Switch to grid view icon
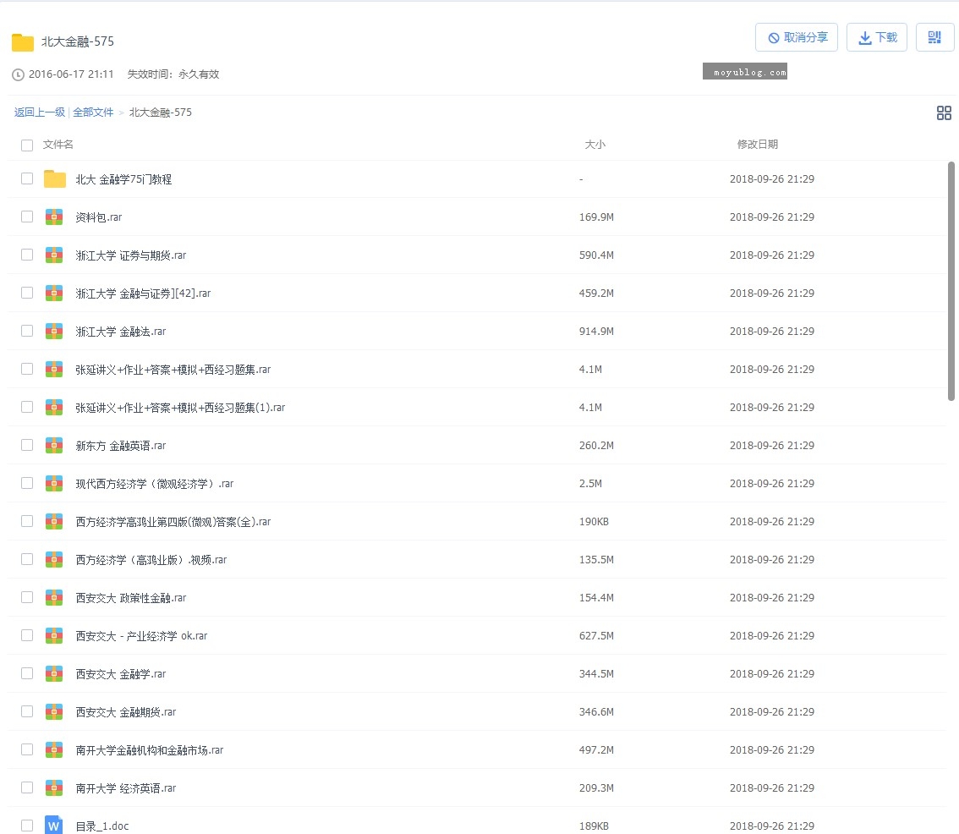The height and width of the screenshot is (834, 959). 944,112
